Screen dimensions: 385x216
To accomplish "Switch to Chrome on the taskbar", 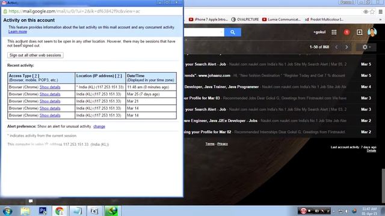I will (60, 211).
